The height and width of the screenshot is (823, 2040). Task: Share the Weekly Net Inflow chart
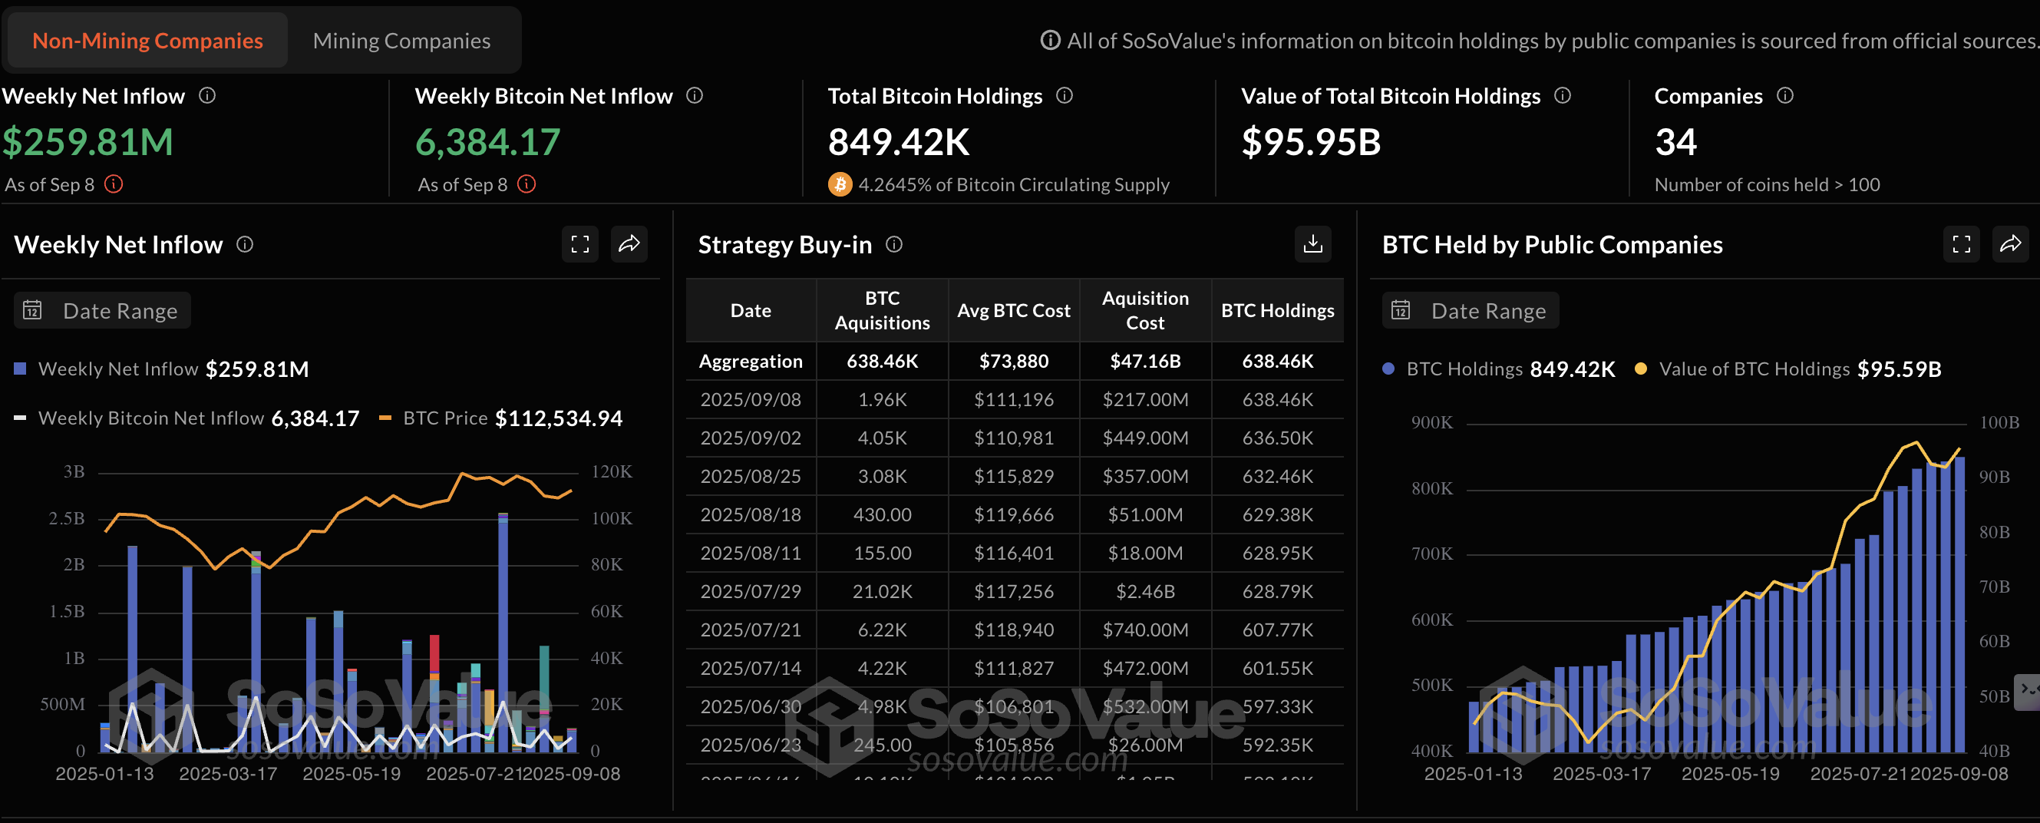[x=629, y=244]
